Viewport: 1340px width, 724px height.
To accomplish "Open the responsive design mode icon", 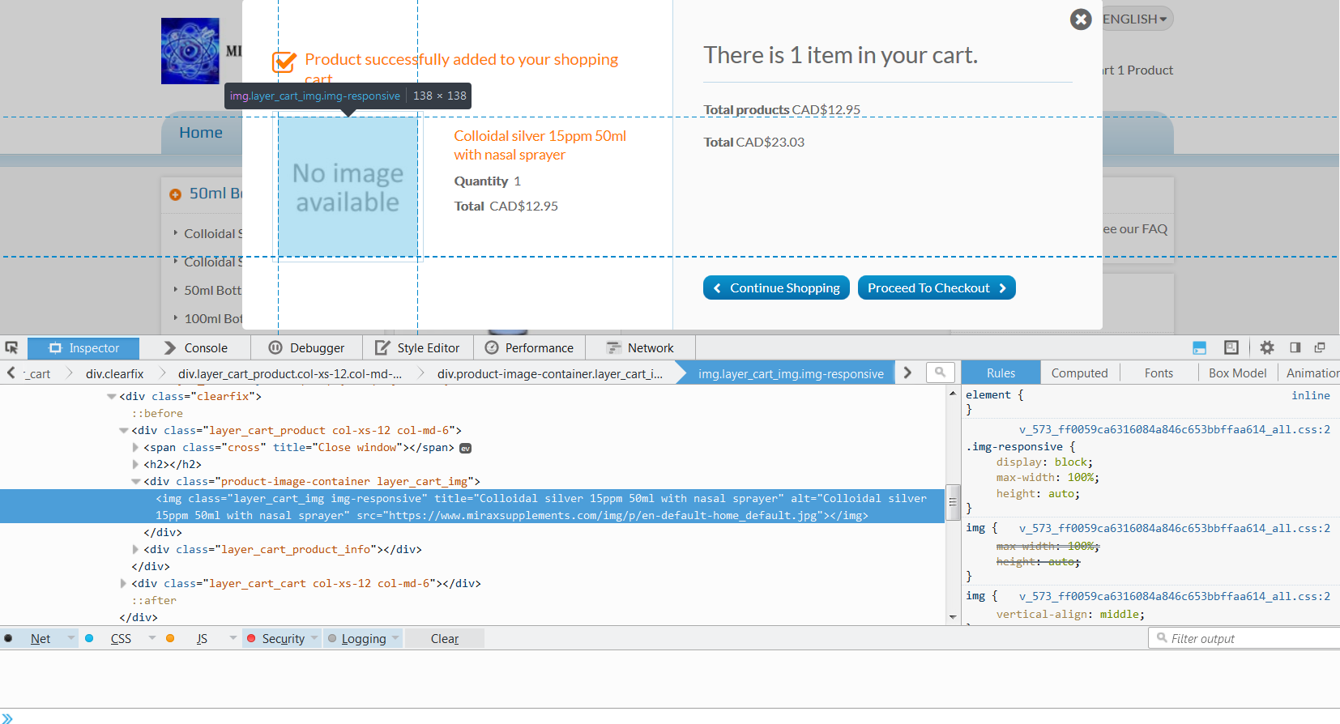I will pos(1231,347).
